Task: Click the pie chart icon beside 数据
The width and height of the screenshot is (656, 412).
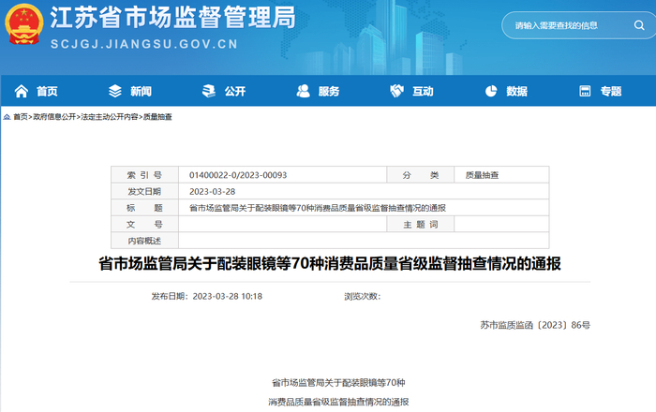Action: click(490, 91)
